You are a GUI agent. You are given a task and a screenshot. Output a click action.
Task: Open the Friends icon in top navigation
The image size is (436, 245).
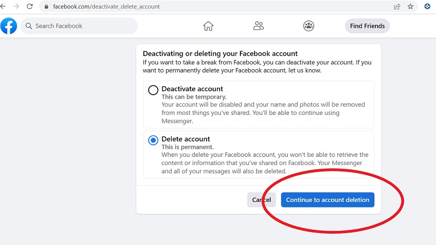point(258,26)
